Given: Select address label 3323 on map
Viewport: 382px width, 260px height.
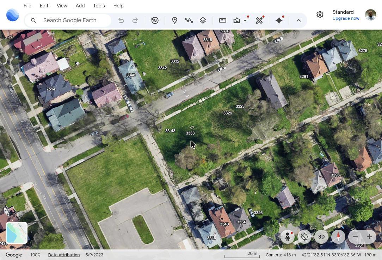Looking at the screenshot, I should point(240,106).
